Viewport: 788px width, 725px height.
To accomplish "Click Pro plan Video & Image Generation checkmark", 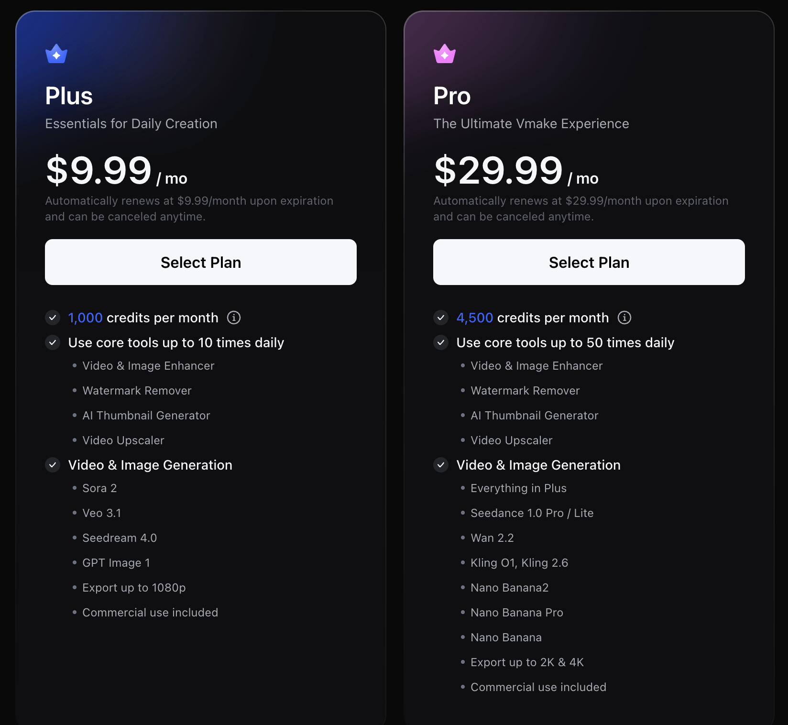I will tap(441, 465).
